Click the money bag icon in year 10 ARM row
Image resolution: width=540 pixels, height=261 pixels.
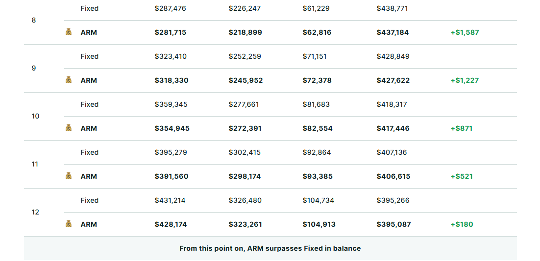click(x=69, y=128)
